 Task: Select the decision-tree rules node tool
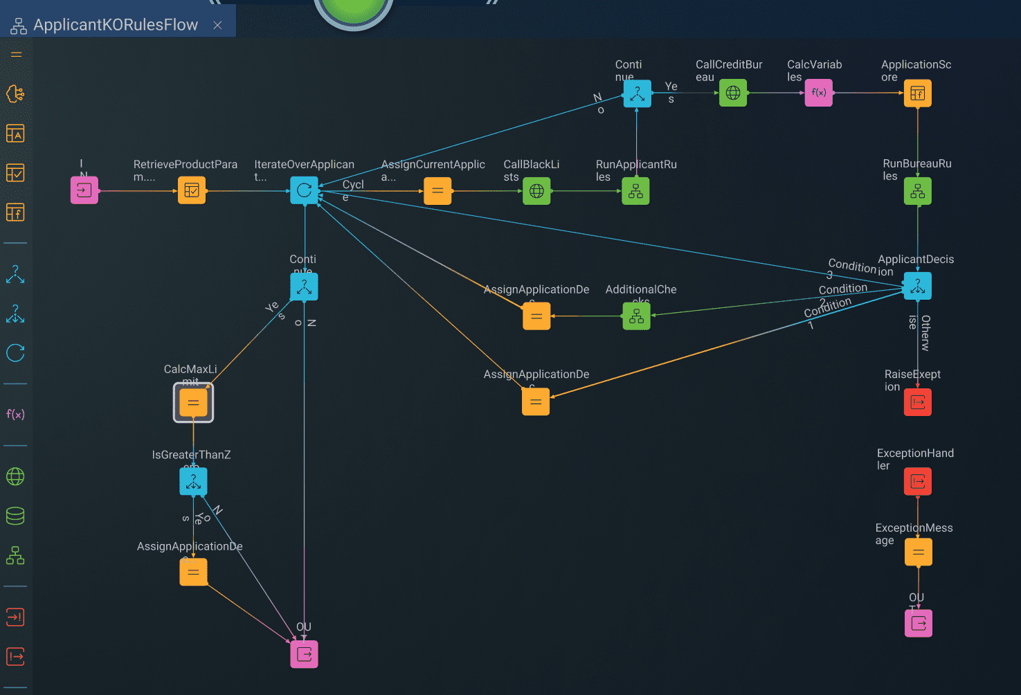(x=15, y=555)
